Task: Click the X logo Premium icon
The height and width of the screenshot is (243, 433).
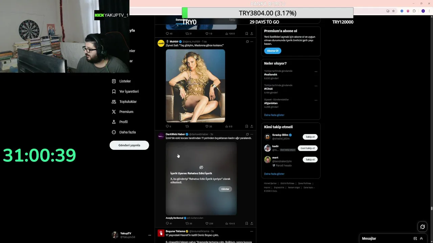Action: pyautogui.click(x=114, y=112)
